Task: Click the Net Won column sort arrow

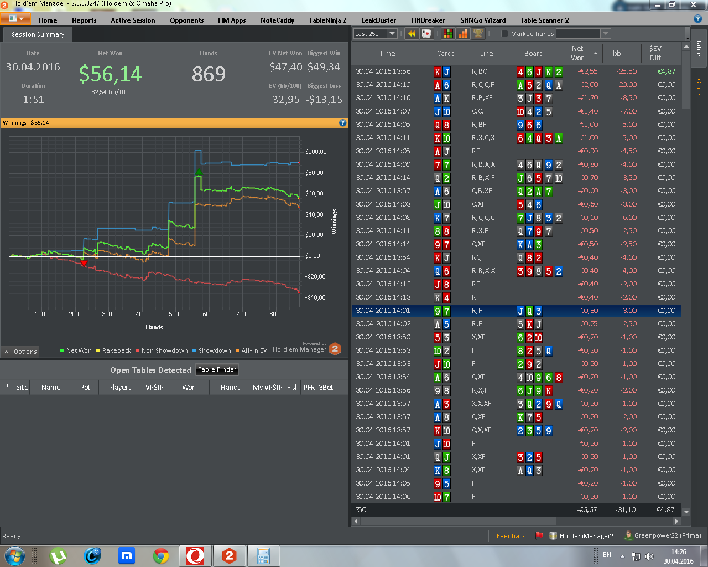Action: [x=596, y=53]
